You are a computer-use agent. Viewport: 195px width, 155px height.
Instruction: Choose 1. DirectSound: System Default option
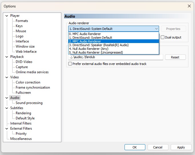pos(114,38)
